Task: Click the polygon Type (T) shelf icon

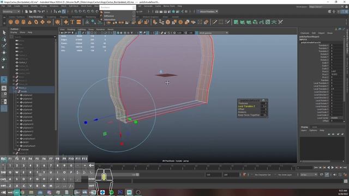Action: 73,22
